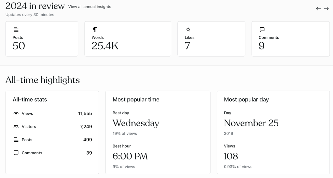This screenshot has height=178, width=333.
Task: Click the Visitors people icon
Action: pyautogui.click(x=16, y=126)
